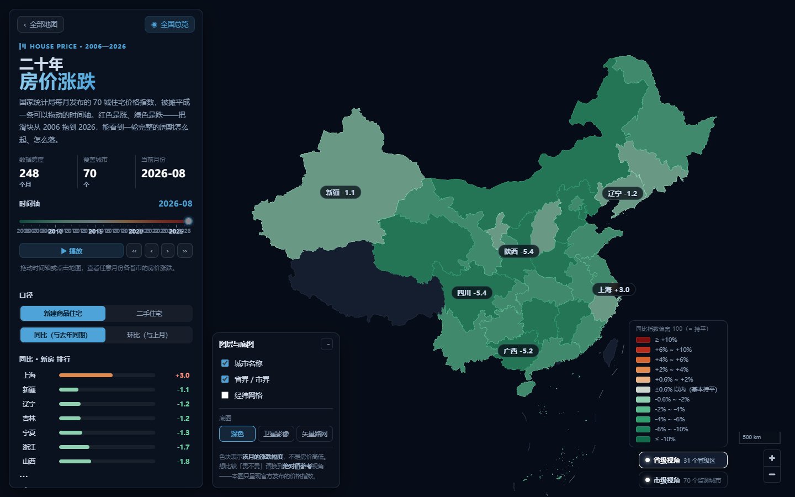Click the 广西 -5.2 map label

pos(518,351)
